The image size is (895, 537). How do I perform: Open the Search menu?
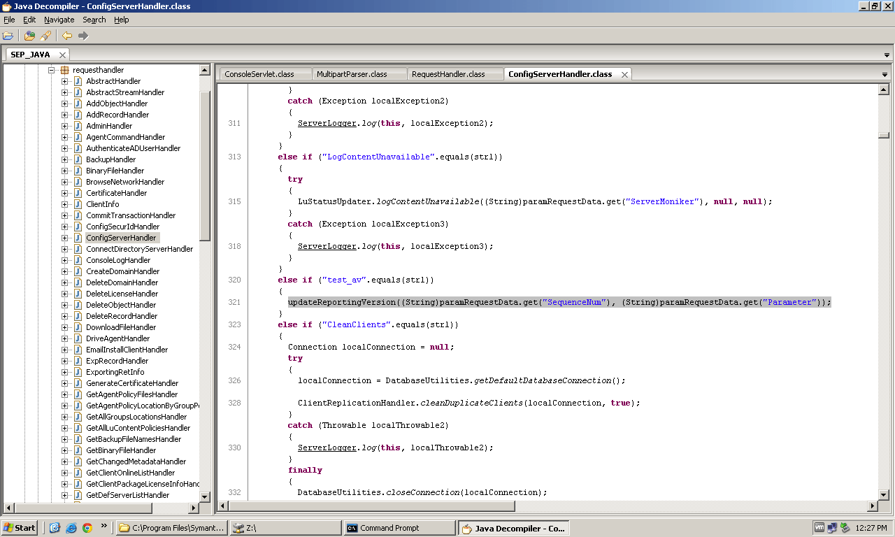[94, 20]
